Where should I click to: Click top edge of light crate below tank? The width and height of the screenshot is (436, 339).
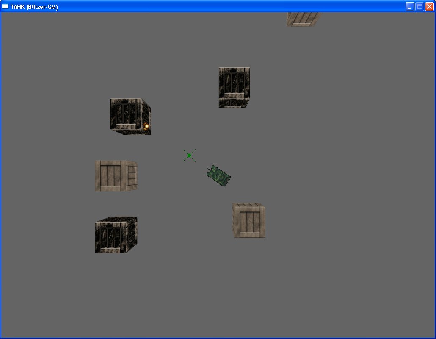[x=249, y=205]
